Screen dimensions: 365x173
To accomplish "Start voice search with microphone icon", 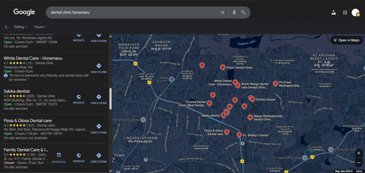I will click(234, 12).
